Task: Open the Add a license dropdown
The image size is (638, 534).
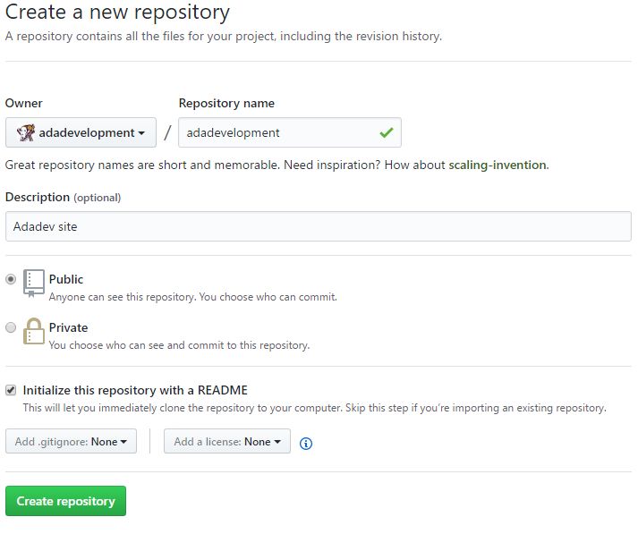Action: (x=227, y=441)
